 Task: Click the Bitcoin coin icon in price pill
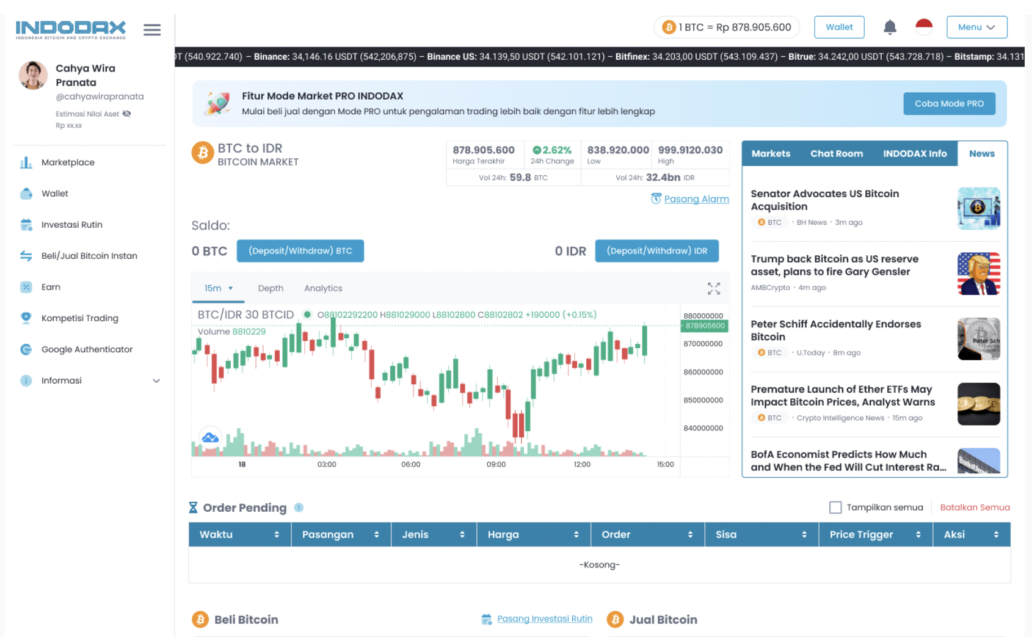669,27
